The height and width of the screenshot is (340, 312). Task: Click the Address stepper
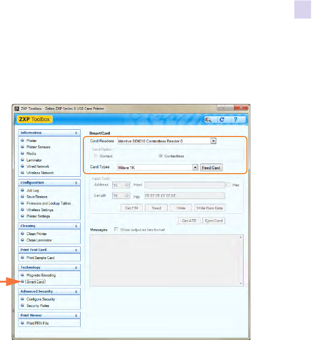pyautogui.click(x=127, y=185)
